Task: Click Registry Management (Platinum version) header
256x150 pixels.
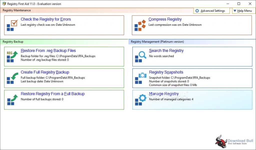Action: (157, 41)
